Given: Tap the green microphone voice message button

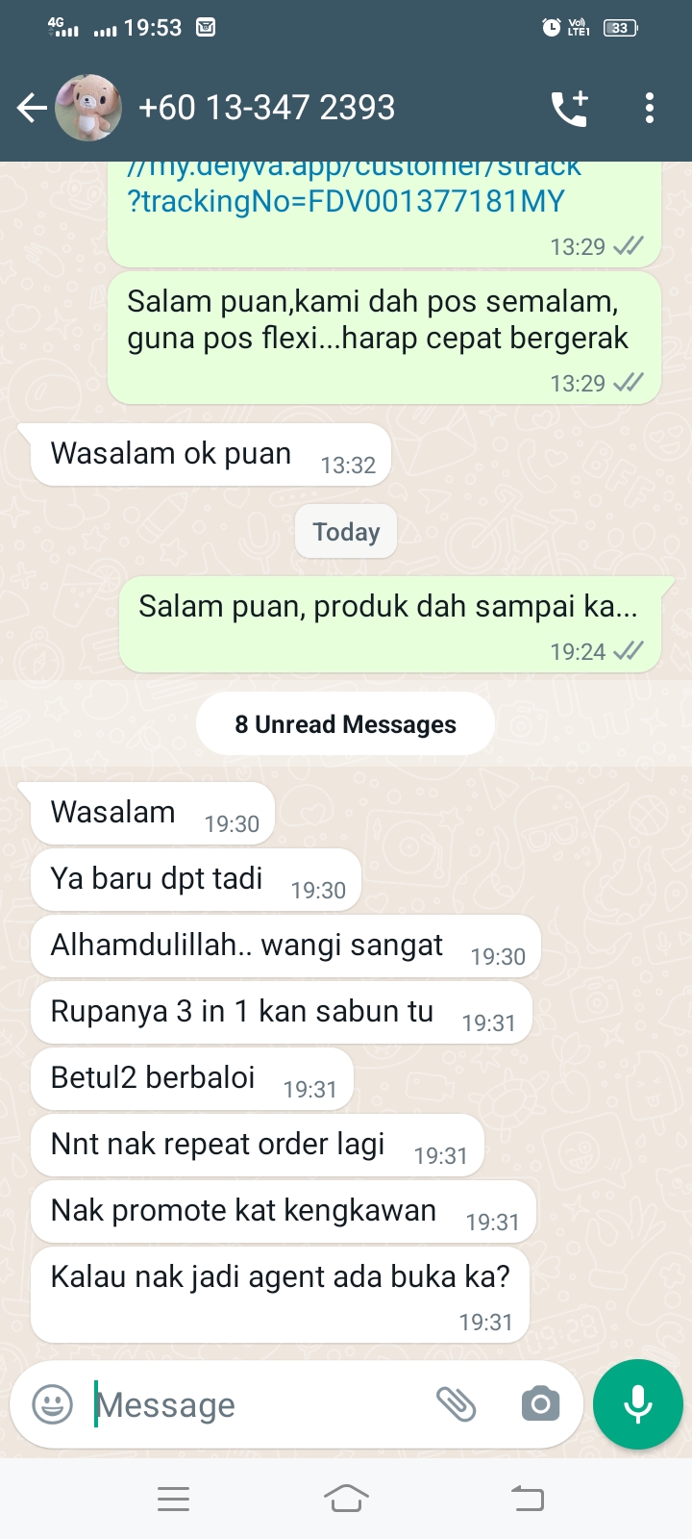Looking at the screenshot, I should pos(638,1404).
